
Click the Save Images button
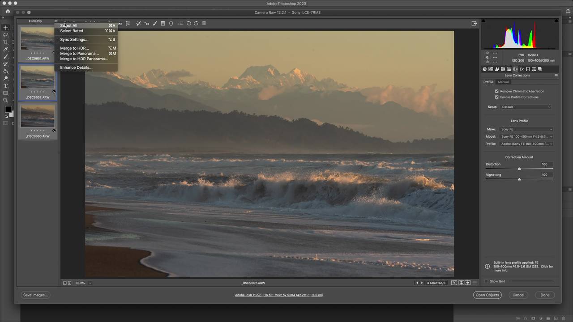point(35,295)
